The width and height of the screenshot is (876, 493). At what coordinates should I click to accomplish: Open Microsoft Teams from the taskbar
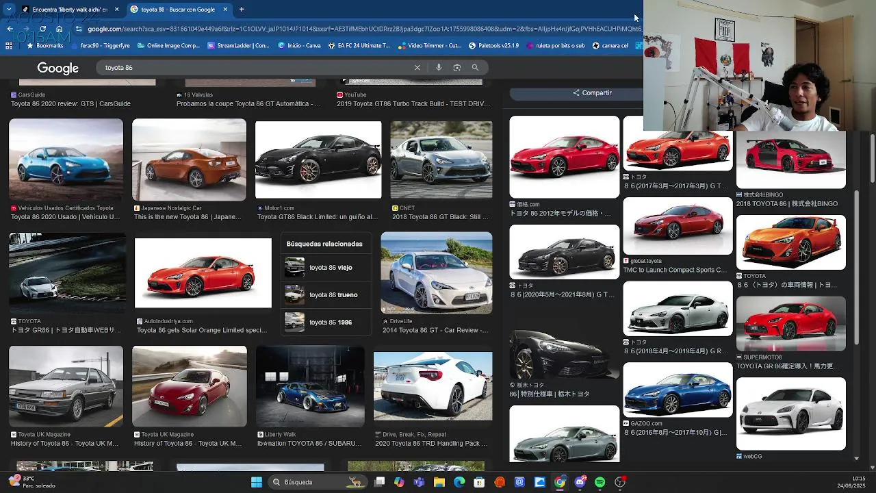419,482
